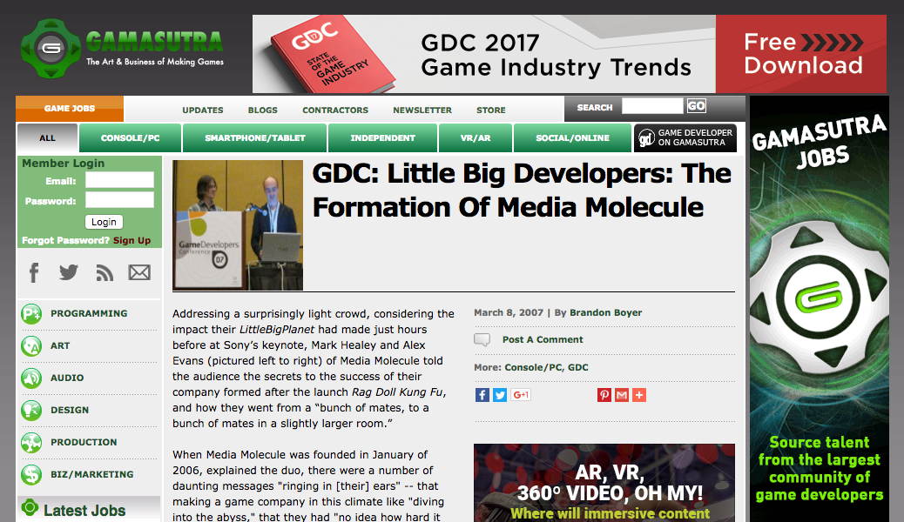
Task: Click the Gamasutra logo in the header
Action: click(122, 49)
